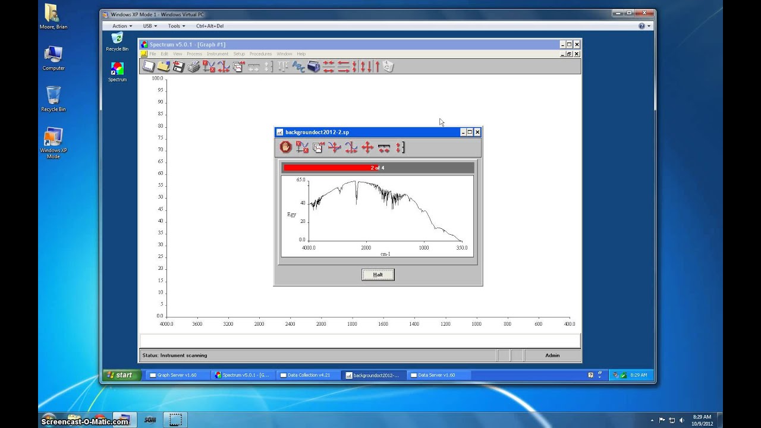The width and height of the screenshot is (761, 428).
Task: Click the previous-range pages icon in scan window
Action: (x=318, y=147)
